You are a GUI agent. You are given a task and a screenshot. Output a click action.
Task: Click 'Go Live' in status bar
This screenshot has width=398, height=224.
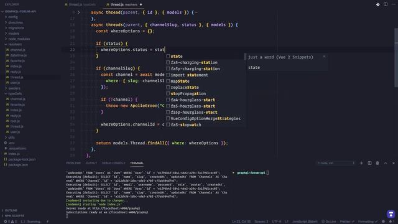[329, 222]
